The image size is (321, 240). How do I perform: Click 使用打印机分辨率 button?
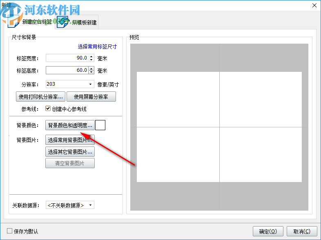[40, 97]
